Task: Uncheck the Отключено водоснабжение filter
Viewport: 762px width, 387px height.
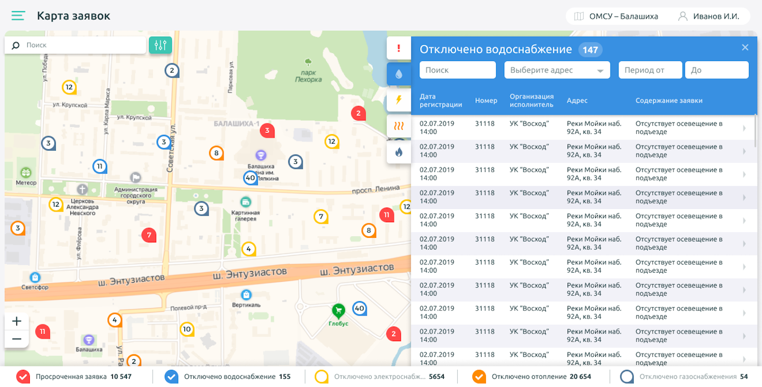Action: click(x=171, y=376)
